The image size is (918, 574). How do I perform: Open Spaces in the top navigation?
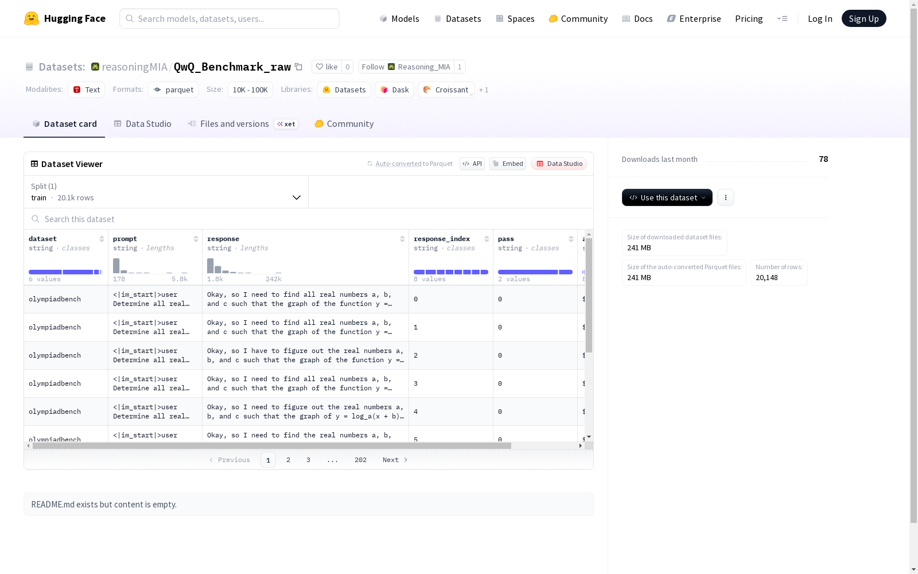click(x=515, y=18)
